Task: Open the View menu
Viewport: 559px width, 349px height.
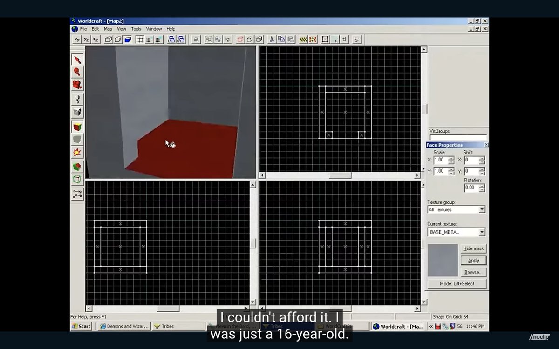Action: click(x=122, y=29)
